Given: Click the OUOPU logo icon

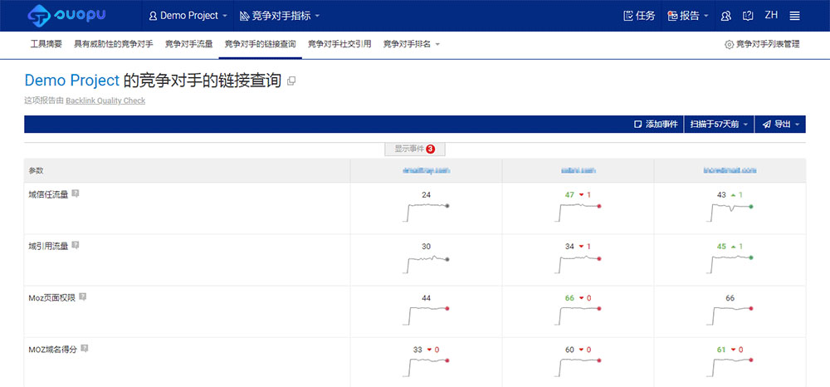Looking at the screenshot, I should (39, 16).
